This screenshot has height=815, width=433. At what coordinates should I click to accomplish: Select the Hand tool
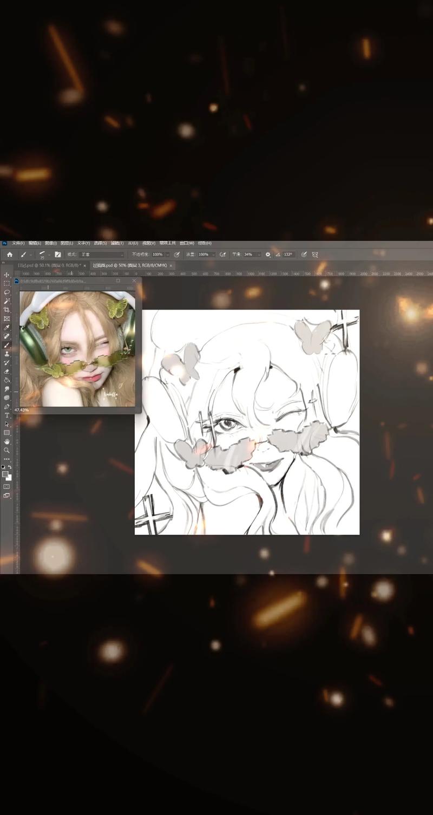pos(6,442)
